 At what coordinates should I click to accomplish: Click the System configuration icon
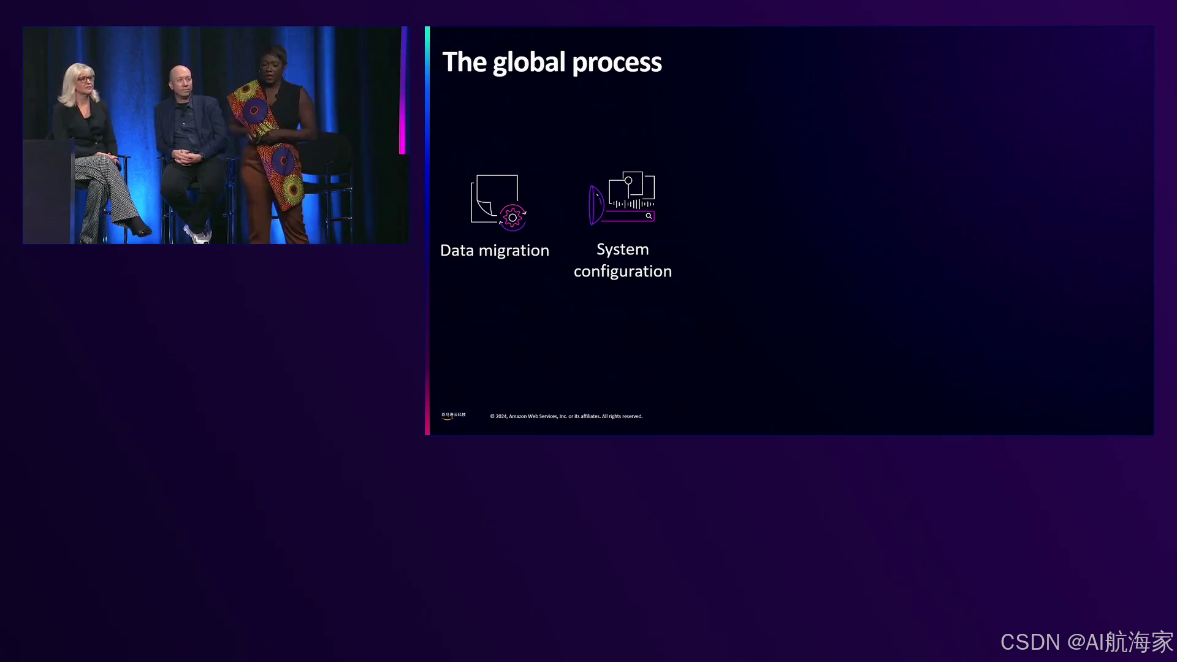[622, 199]
